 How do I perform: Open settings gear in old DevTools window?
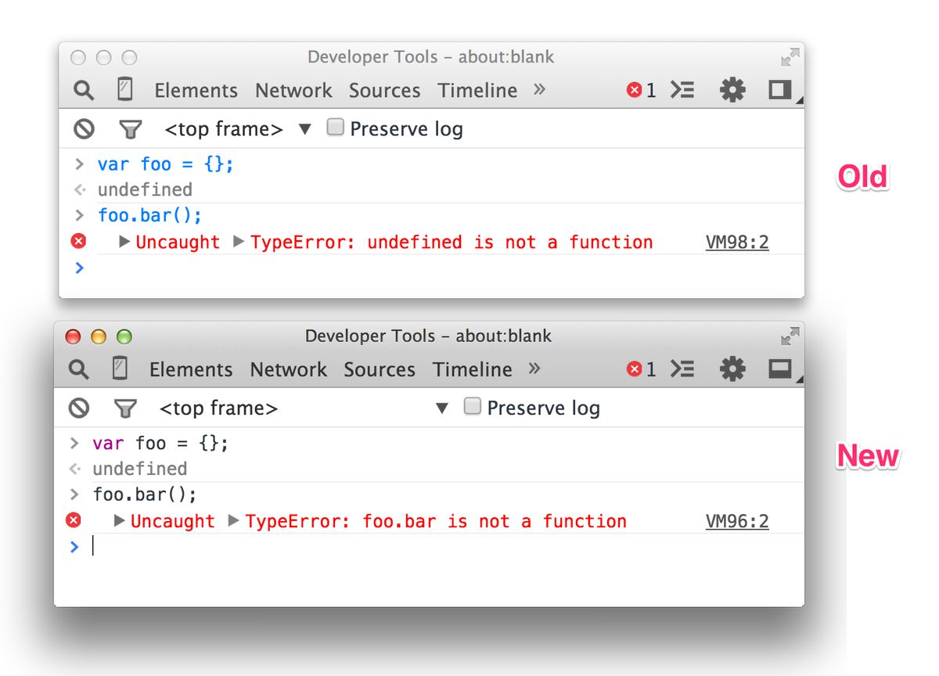[x=732, y=91]
